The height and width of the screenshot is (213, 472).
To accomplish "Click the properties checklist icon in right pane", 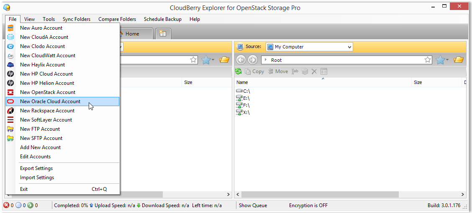I will 323,71.
